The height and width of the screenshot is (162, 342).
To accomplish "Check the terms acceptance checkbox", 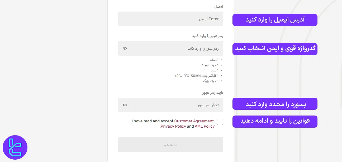I will click(220, 122).
